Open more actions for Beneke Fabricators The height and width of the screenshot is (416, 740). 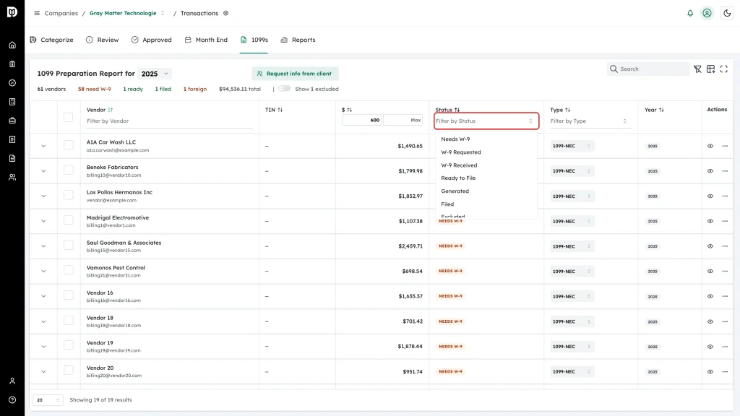(x=725, y=171)
